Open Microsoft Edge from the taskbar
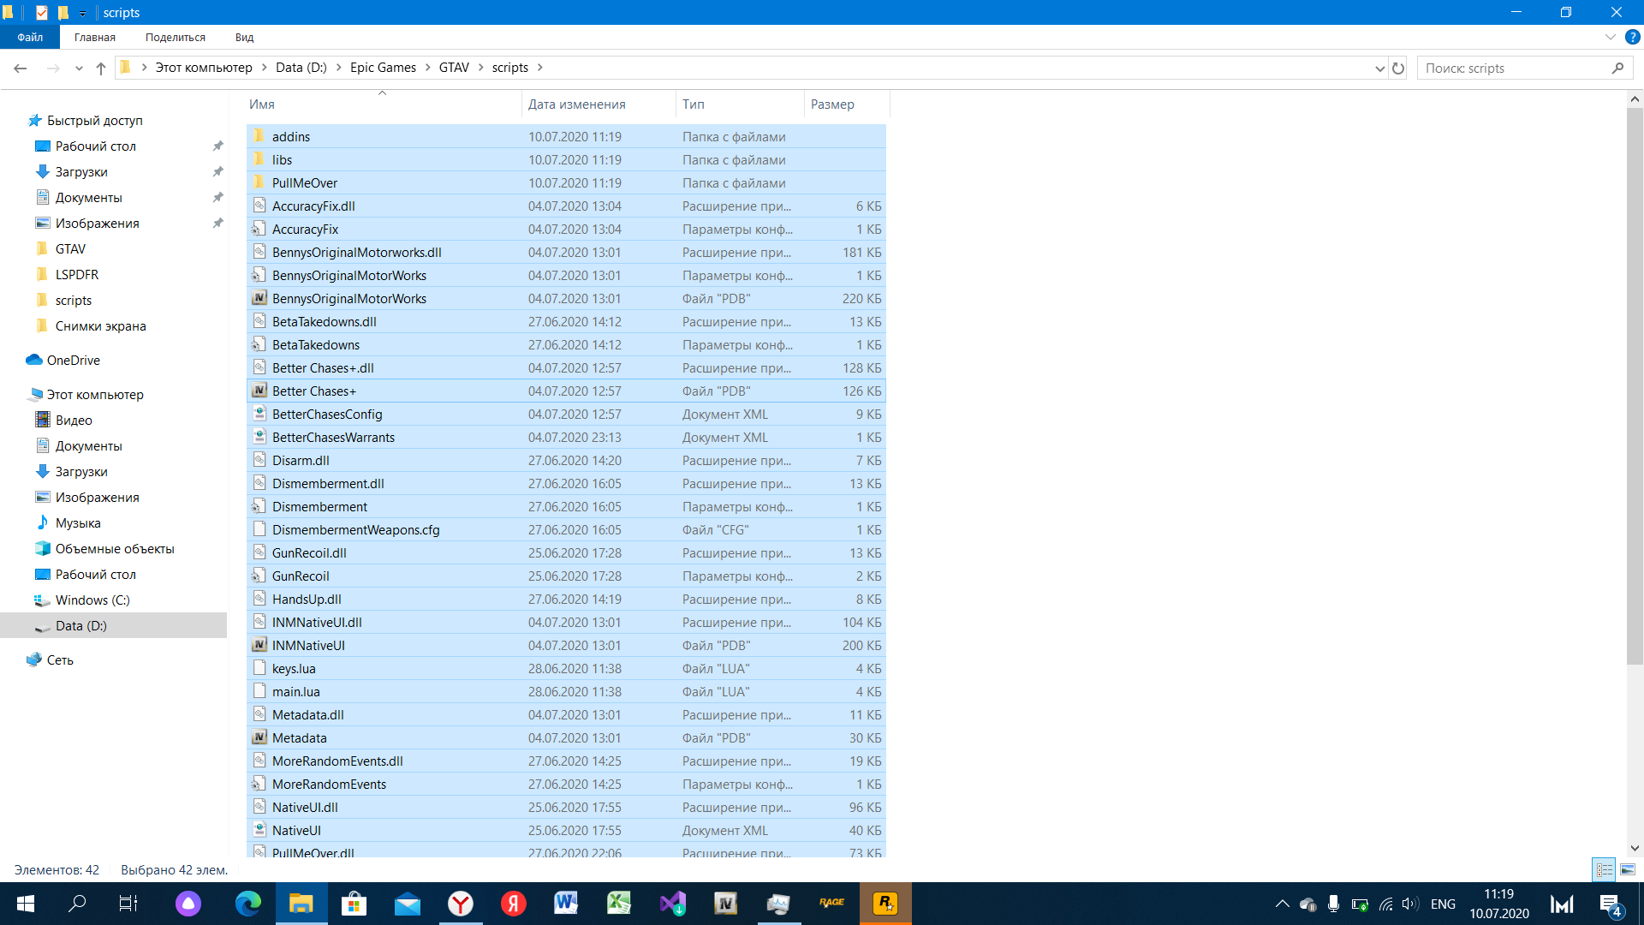 pyautogui.click(x=248, y=904)
